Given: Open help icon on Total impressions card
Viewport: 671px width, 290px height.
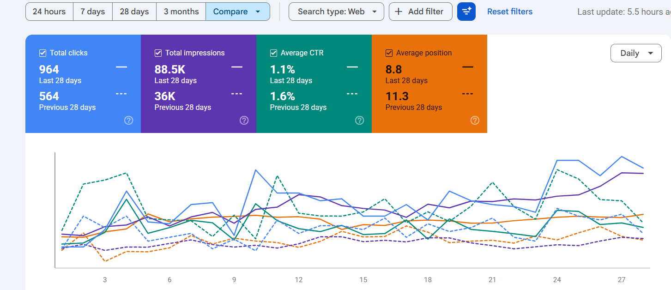Looking at the screenshot, I should point(244,121).
